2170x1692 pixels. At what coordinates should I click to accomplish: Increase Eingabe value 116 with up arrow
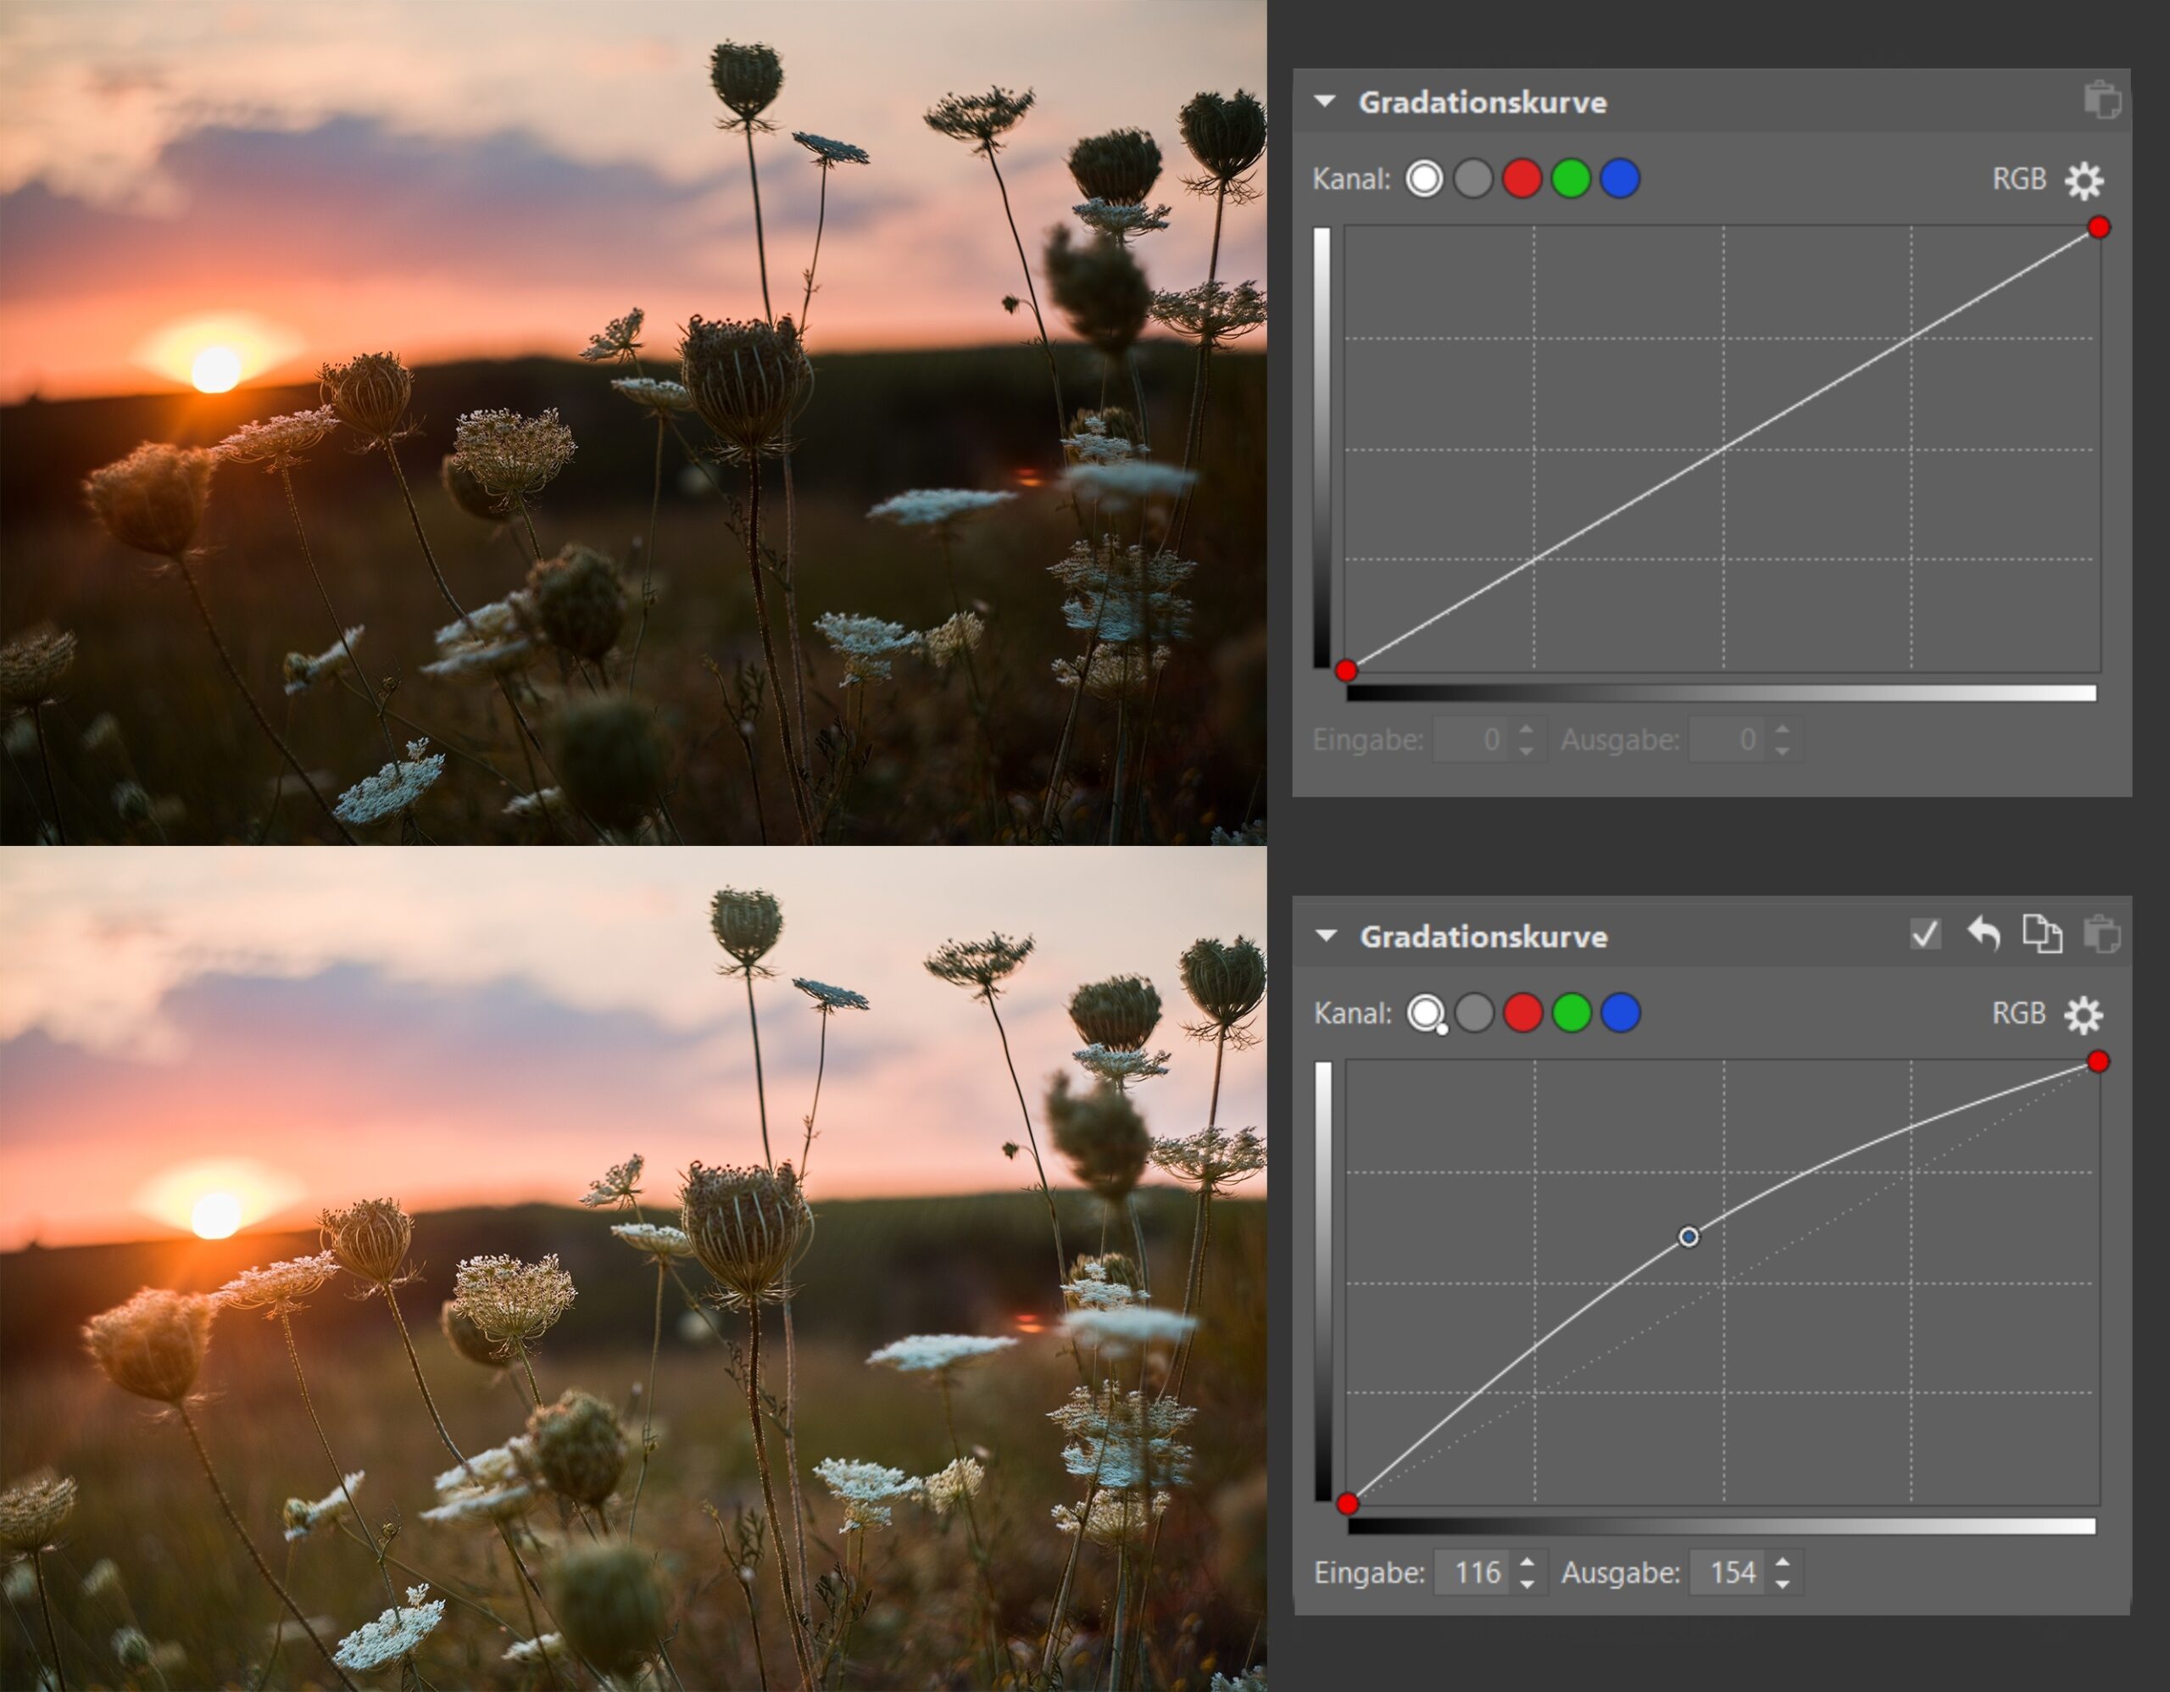pos(1527,1563)
